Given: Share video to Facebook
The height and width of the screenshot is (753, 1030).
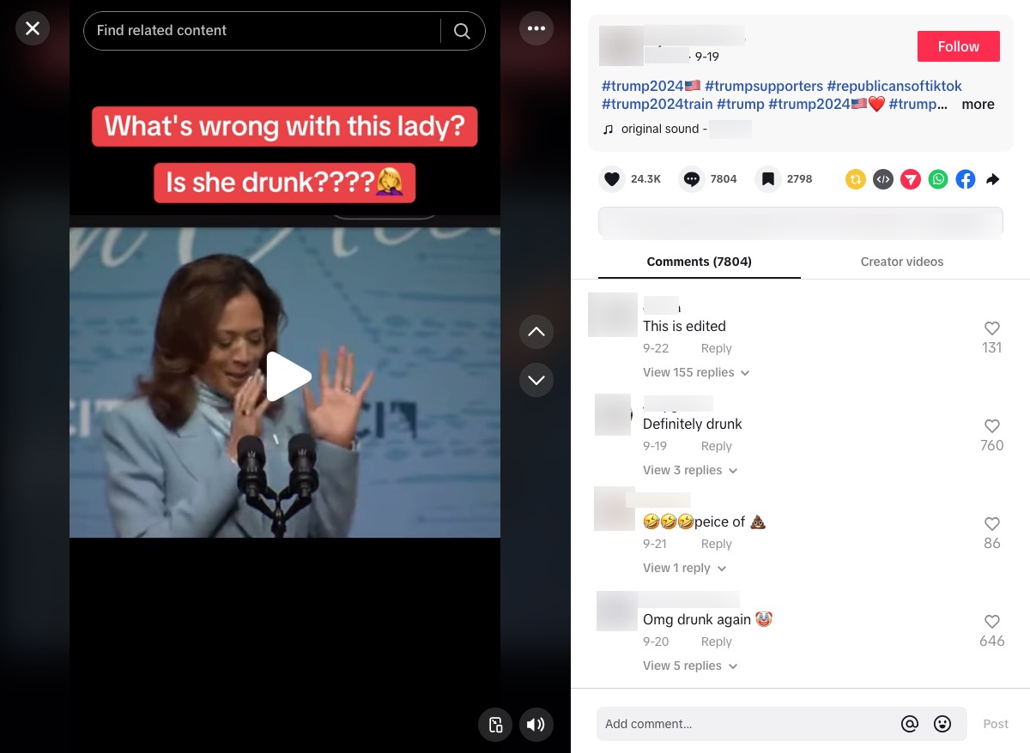Looking at the screenshot, I should coord(966,179).
